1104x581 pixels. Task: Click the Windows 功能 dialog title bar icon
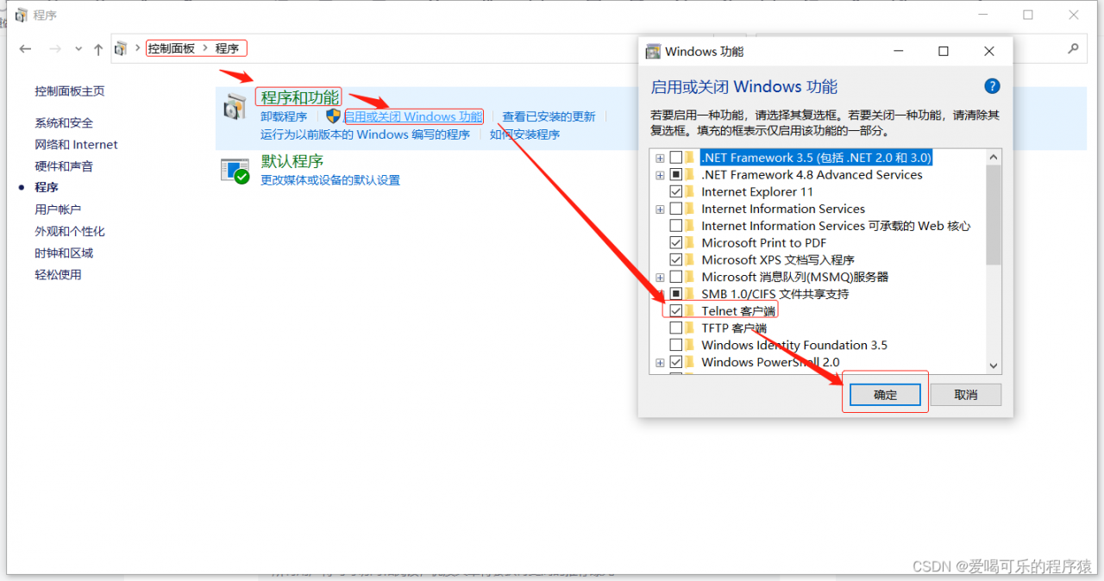(654, 52)
